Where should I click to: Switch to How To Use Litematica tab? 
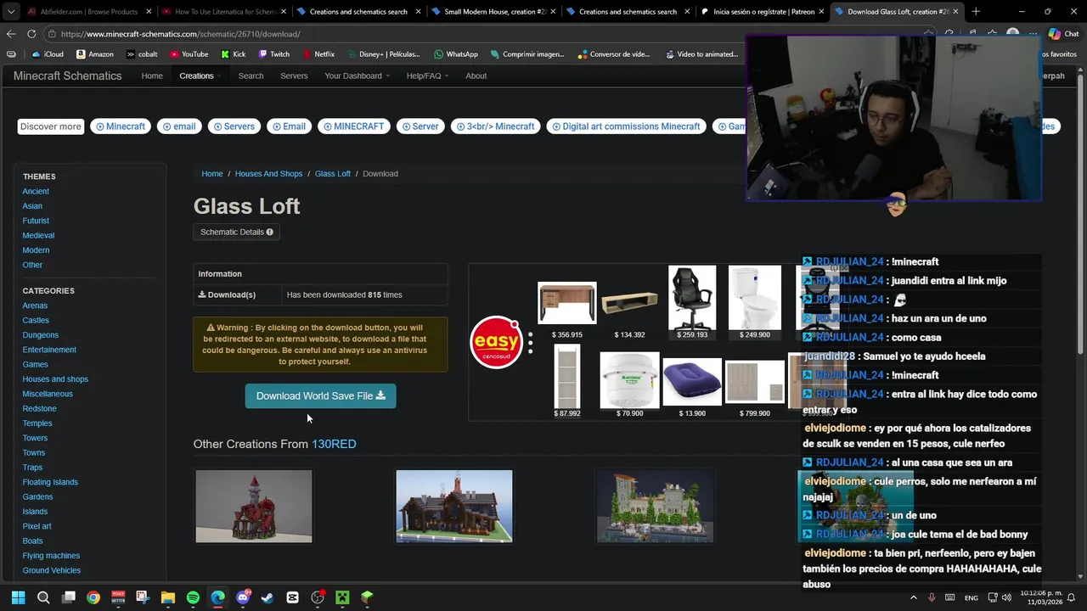tap(222, 12)
